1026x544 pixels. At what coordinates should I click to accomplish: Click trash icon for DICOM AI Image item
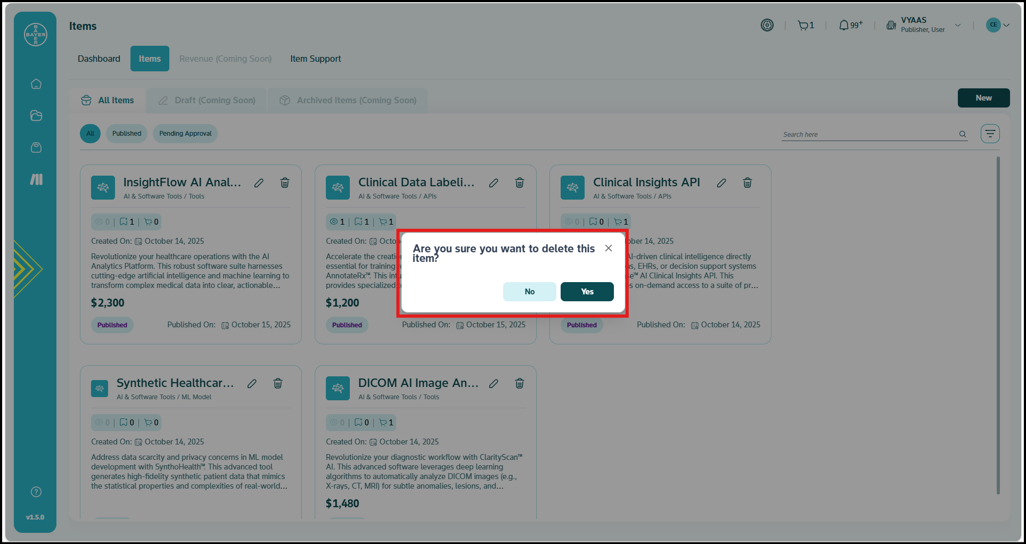tap(520, 384)
